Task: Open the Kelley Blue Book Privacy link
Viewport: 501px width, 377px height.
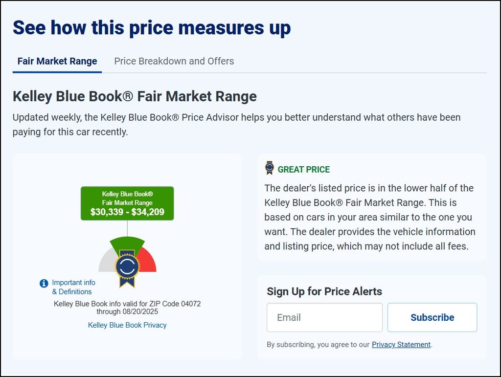Action: (127, 325)
